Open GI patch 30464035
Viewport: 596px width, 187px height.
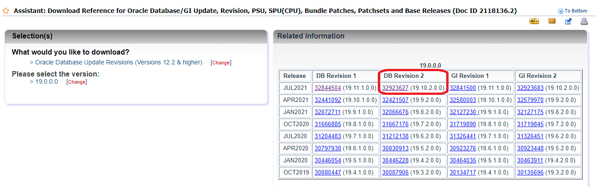[462, 160]
